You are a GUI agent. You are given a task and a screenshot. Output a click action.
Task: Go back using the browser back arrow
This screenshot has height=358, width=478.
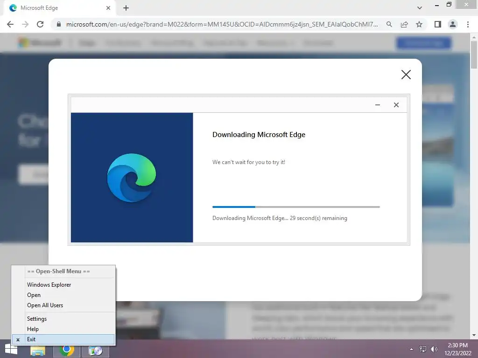[x=10, y=24]
